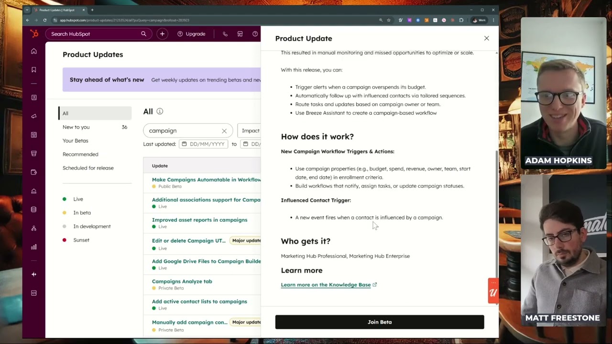
Task: Click the info icon beside All heading
Action: (x=160, y=111)
